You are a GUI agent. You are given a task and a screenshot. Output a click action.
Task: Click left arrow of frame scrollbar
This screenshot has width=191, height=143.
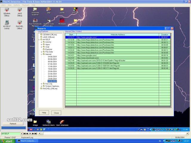(39, 133)
